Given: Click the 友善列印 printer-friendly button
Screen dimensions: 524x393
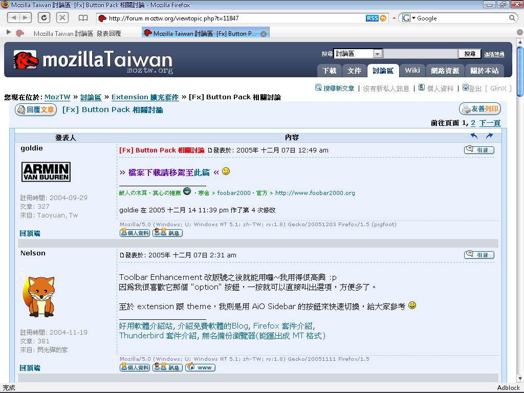Looking at the screenshot, I should point(480,109).
